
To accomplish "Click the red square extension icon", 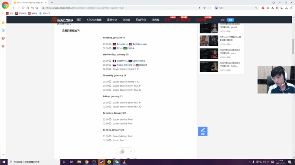I will coord(277,8).
